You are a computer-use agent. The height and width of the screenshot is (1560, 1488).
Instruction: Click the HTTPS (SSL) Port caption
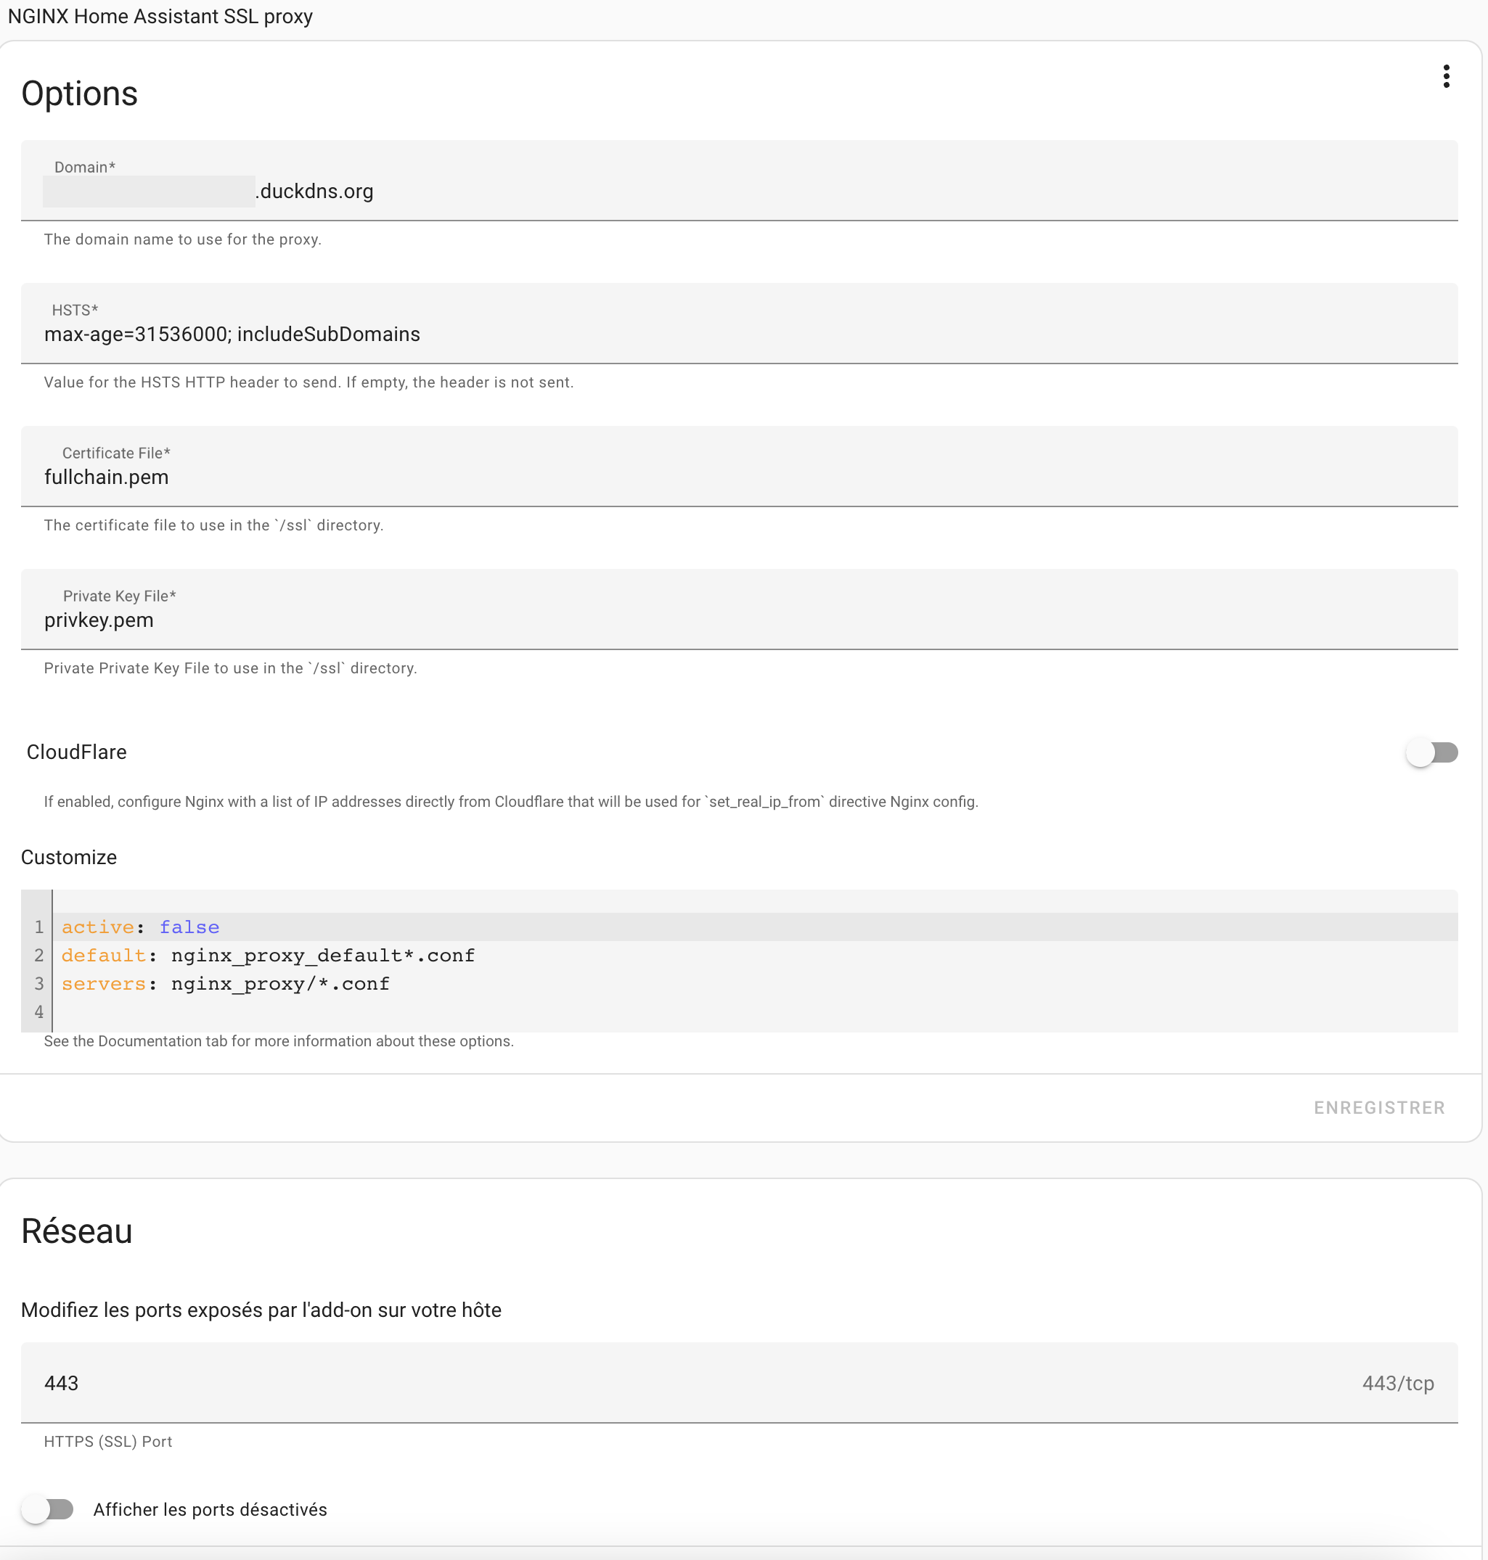pyautogui.click(x=108, y=1441)
